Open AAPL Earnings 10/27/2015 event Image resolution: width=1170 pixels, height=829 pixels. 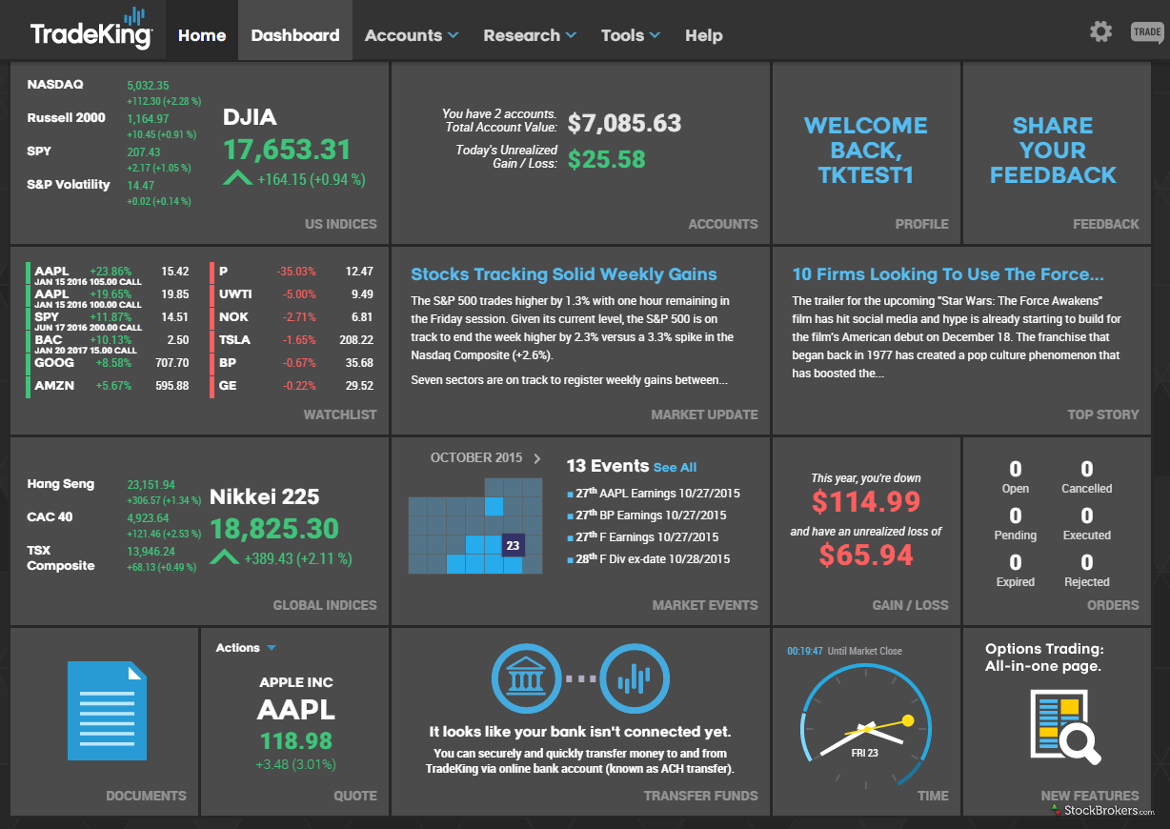pos(654,494)
